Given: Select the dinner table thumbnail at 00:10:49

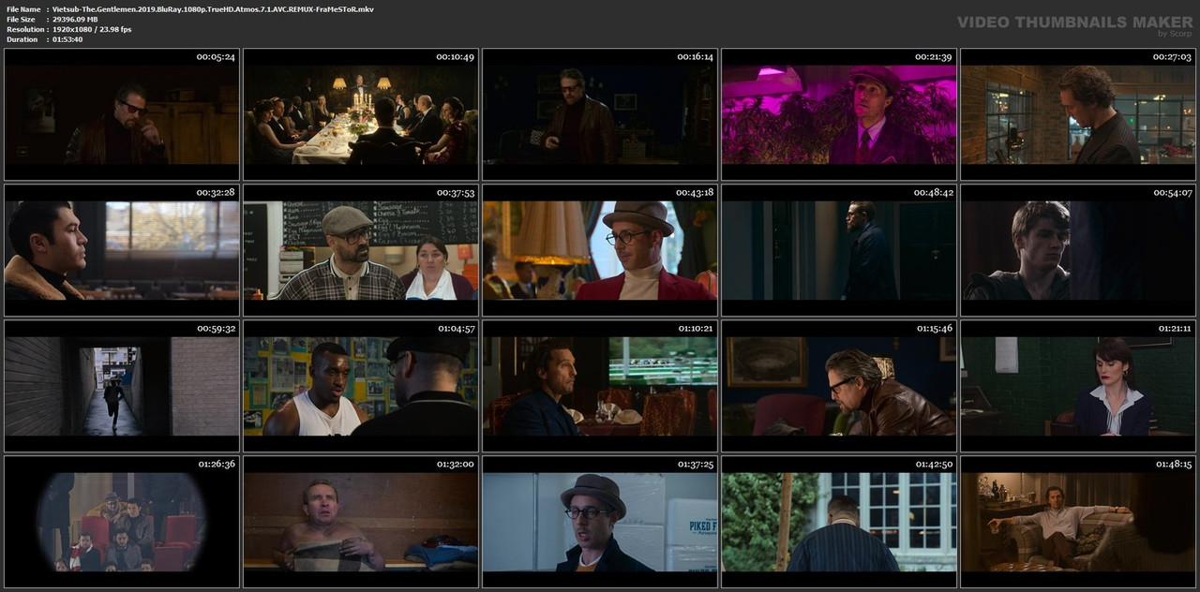Looking at the screenshot, I should [x=361, y=114].
